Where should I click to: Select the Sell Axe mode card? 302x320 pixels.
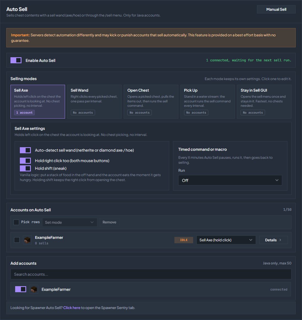coord(38,102)
